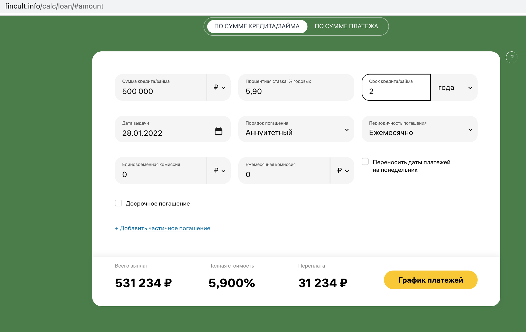Click the browser address bar URL
Screen dimensions: 526x332
point(54,6)
